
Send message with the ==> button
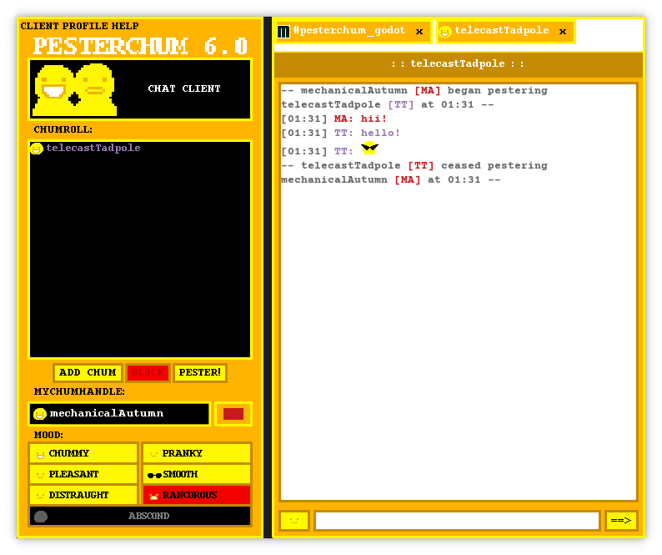point(621,520)
